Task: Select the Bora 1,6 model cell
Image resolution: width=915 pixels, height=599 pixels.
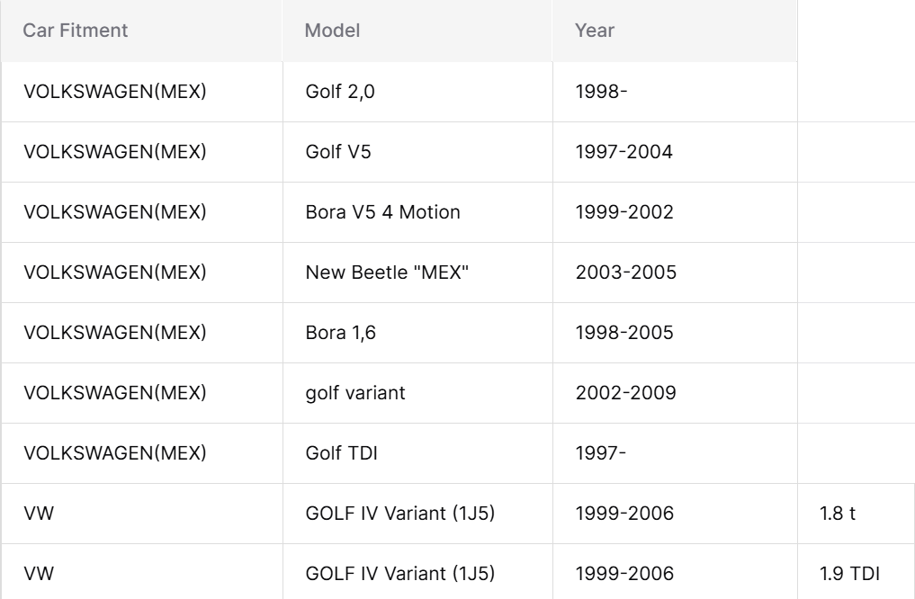Action: (417, 333)
